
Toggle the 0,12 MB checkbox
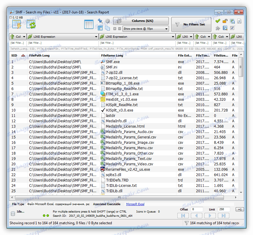point(11,17)
